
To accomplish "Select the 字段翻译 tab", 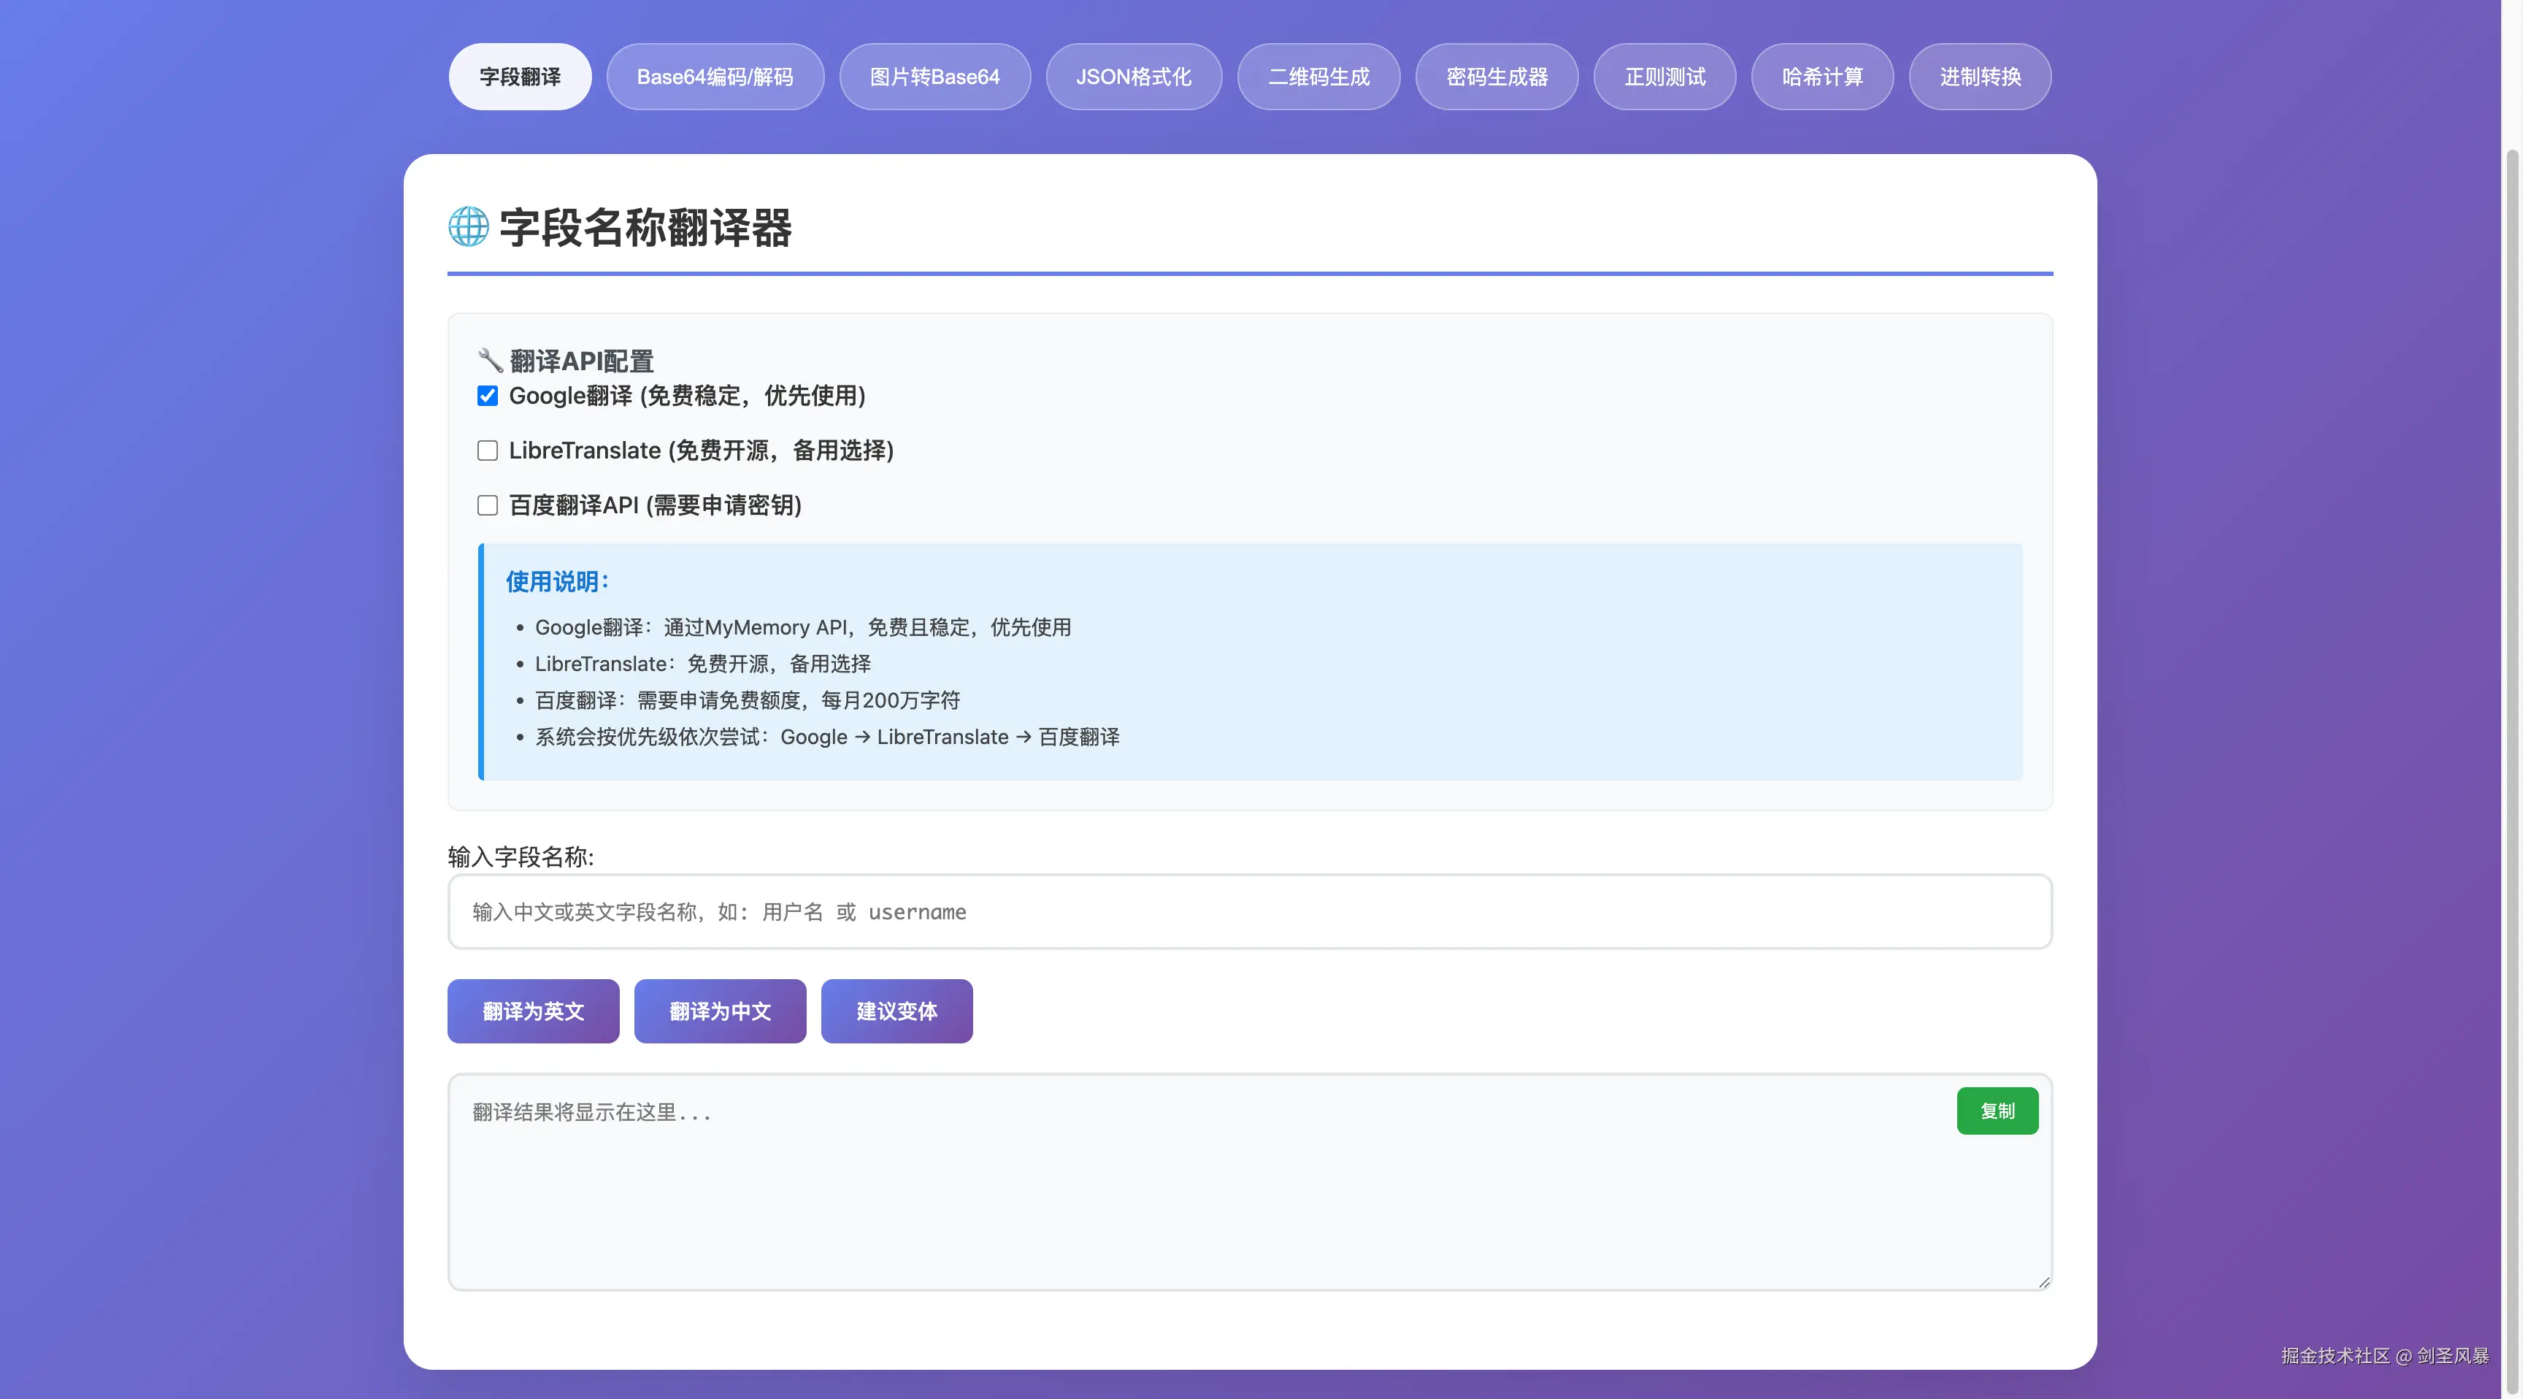I will tap(519, 77).
